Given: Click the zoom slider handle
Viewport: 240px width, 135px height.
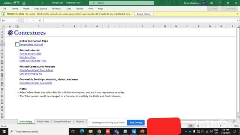Looking at the screenshot, I should pos(221,126).
